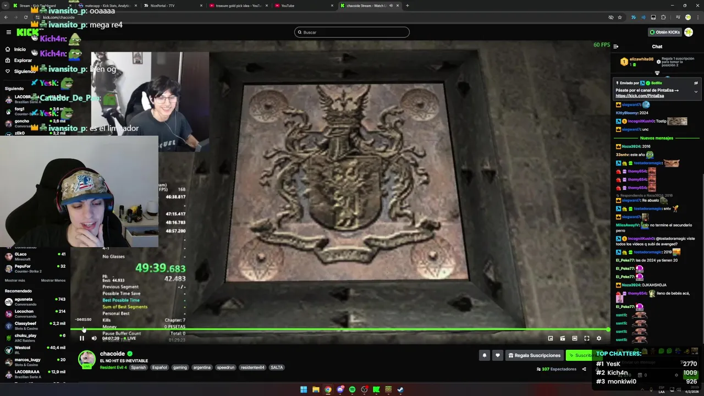Bookmark this page with star icon
Screen dimensions: 704x396
tap(620, 17)
